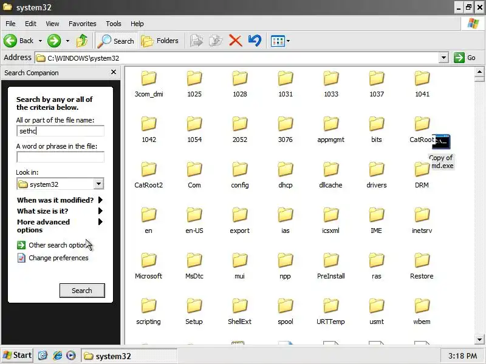Click Show Desktop Quick Launch icon
Image resolution: width=486 pixels, height=364 pixels.
[x=43, y=356]
